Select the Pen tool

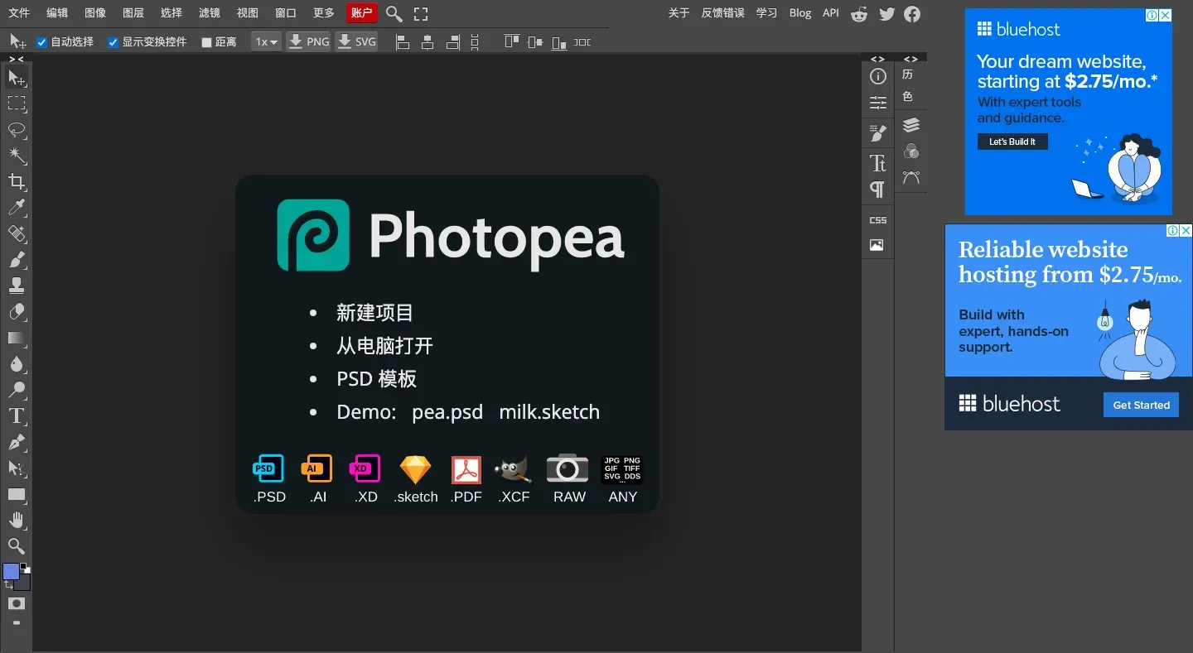click(17, 442)
